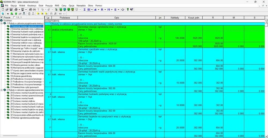
Task: Click the Koszt jedn. column header
Action: (x=194, y=18)
